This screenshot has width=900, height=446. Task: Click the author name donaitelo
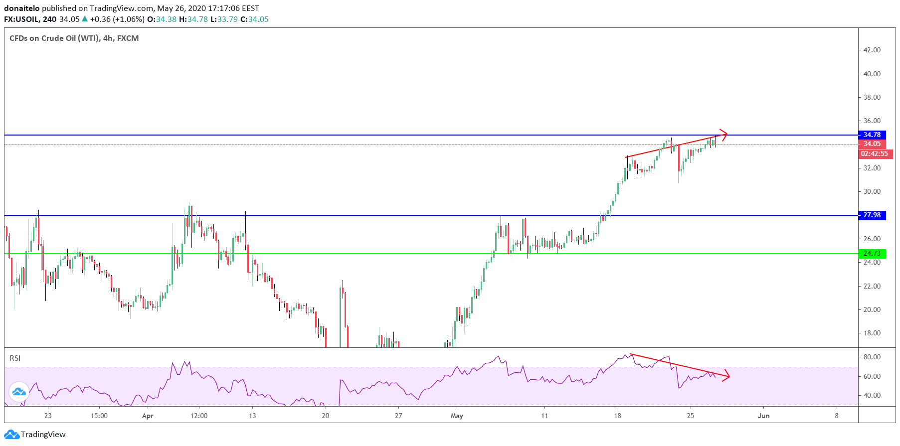click(22, 8)
